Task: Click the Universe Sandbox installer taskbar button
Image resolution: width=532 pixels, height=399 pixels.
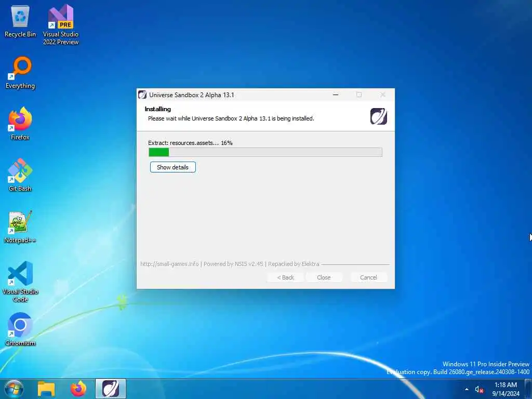Action: click(111, 389)
